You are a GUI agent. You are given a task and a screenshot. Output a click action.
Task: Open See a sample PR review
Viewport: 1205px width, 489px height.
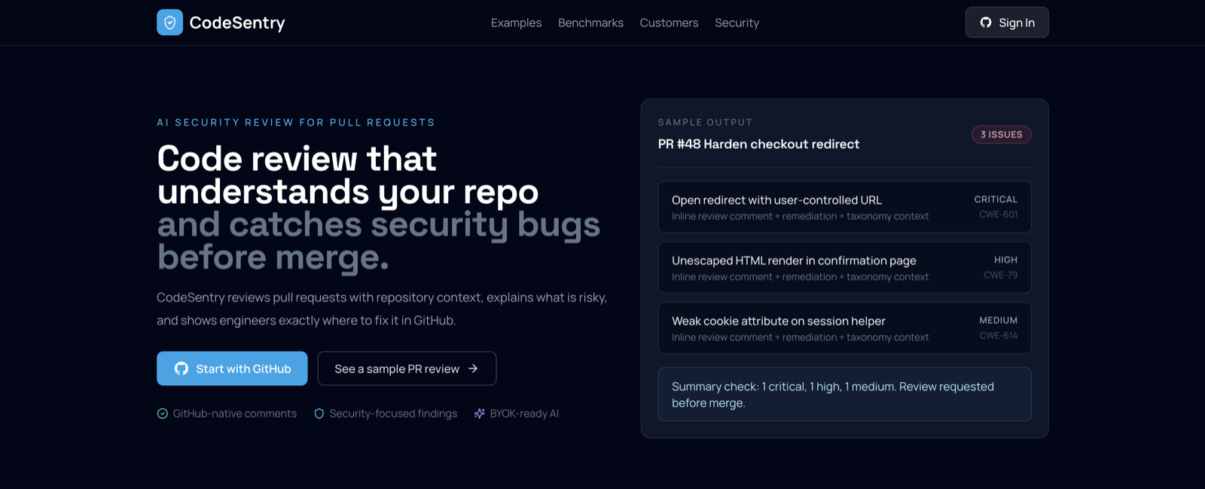pos(407,369)
